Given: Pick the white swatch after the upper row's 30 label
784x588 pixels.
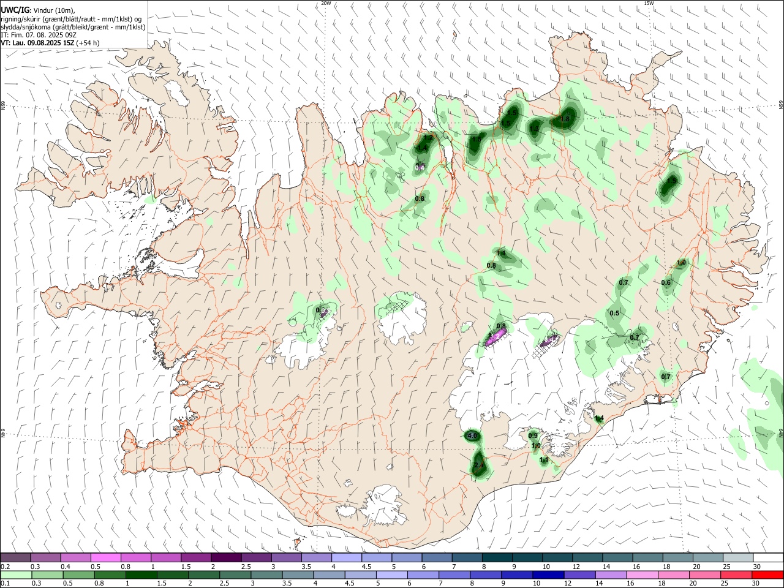Looking at the screenshot, I should click(768, 558).
